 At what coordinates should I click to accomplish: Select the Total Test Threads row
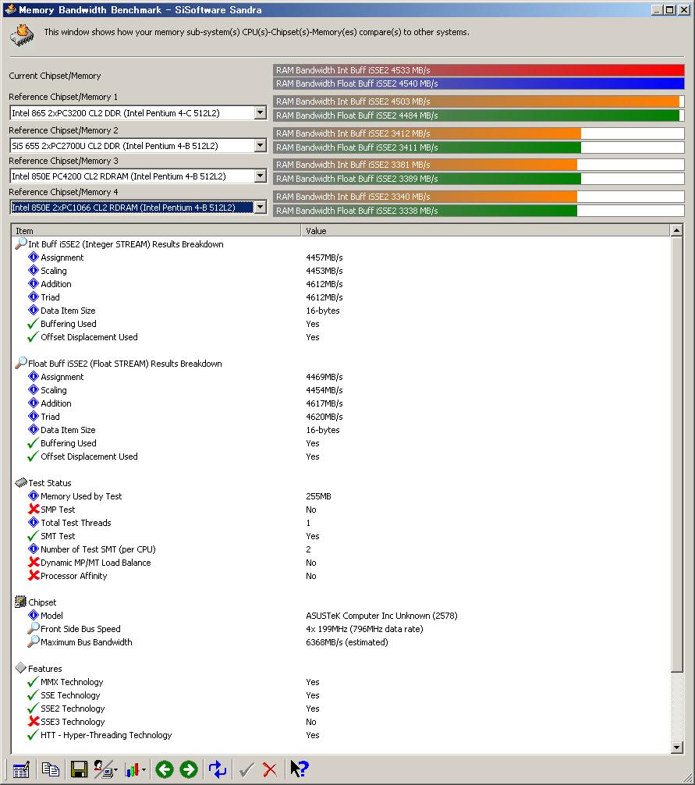[x=340, y=523]
